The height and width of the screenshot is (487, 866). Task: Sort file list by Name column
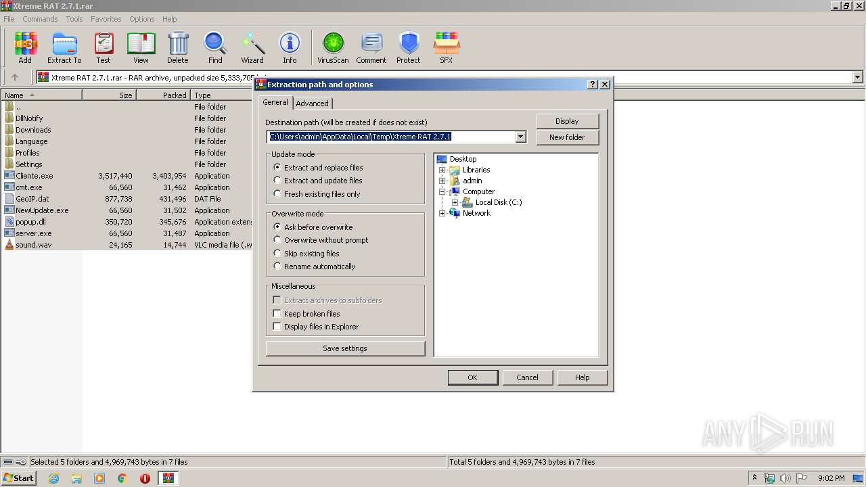[42, 95]
